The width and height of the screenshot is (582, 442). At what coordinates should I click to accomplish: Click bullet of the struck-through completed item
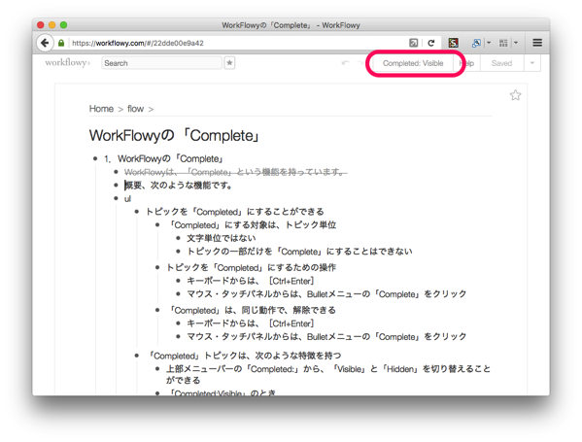click(x=117, y=172)
